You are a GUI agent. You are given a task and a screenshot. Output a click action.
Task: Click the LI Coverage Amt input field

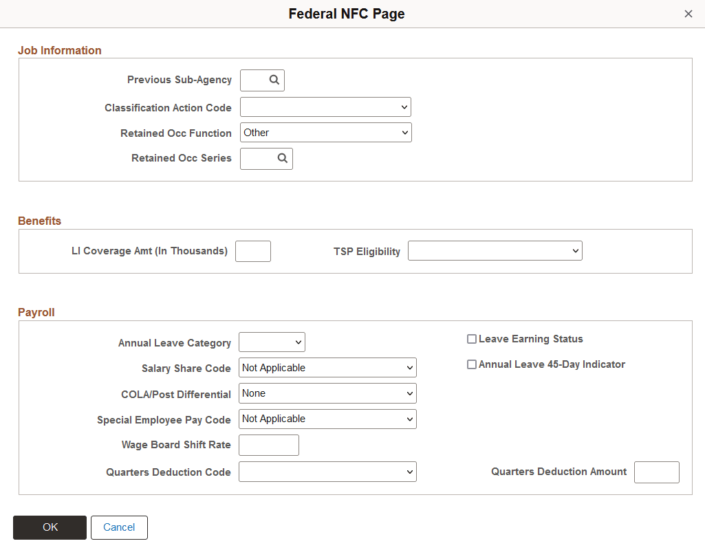click(252, 251)
